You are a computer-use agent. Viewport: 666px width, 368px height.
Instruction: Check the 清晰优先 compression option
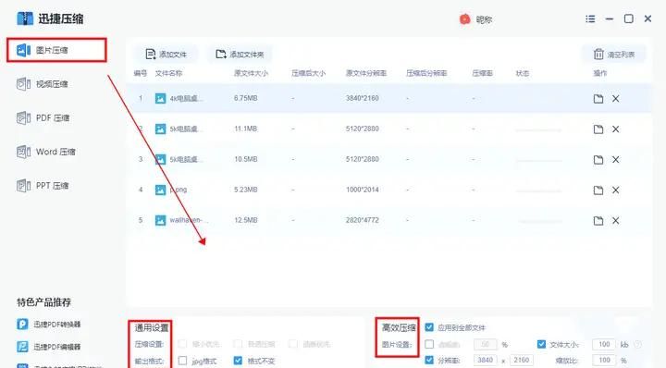click(x=293, y=344)
